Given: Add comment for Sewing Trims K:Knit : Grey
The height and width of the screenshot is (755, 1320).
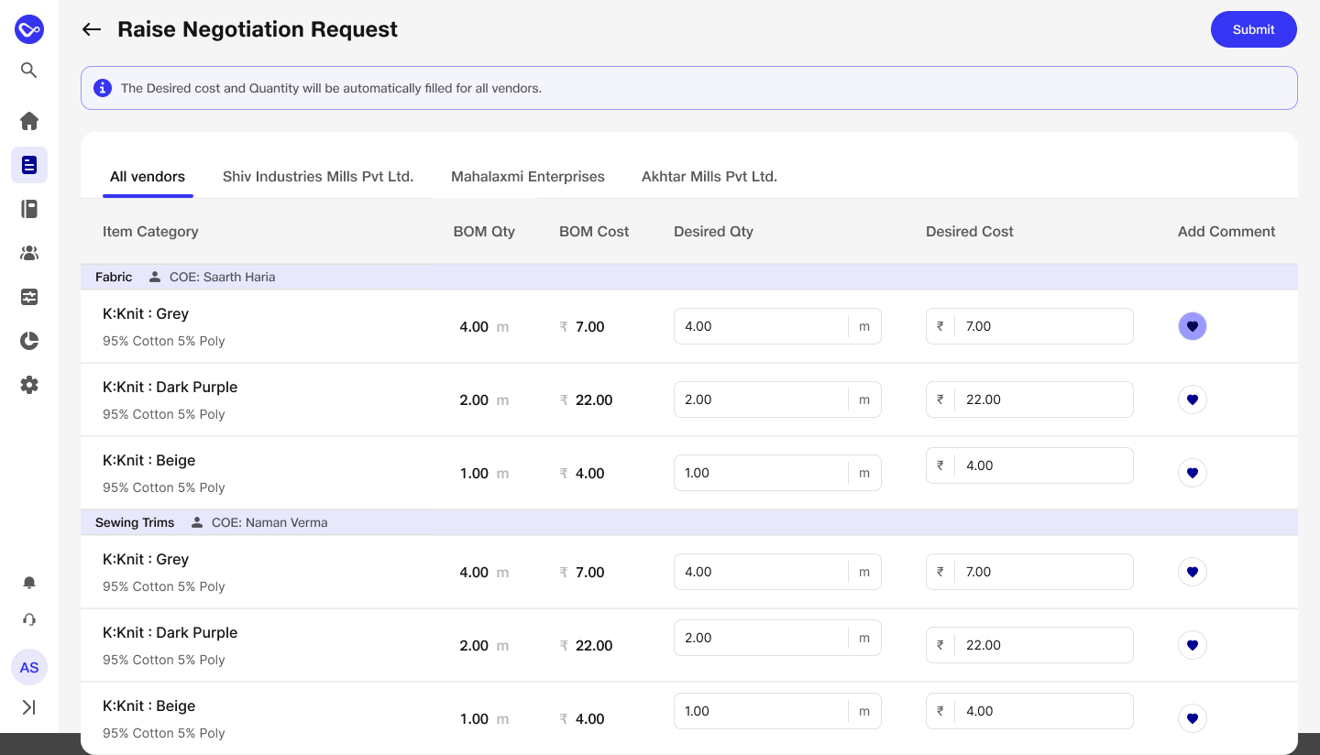Looking at the screenshot, I should (x=1193, y=572).
